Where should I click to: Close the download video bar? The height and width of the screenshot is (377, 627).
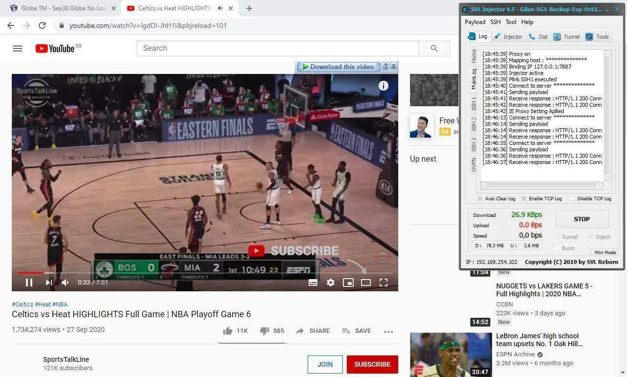(x=393, y=66)
